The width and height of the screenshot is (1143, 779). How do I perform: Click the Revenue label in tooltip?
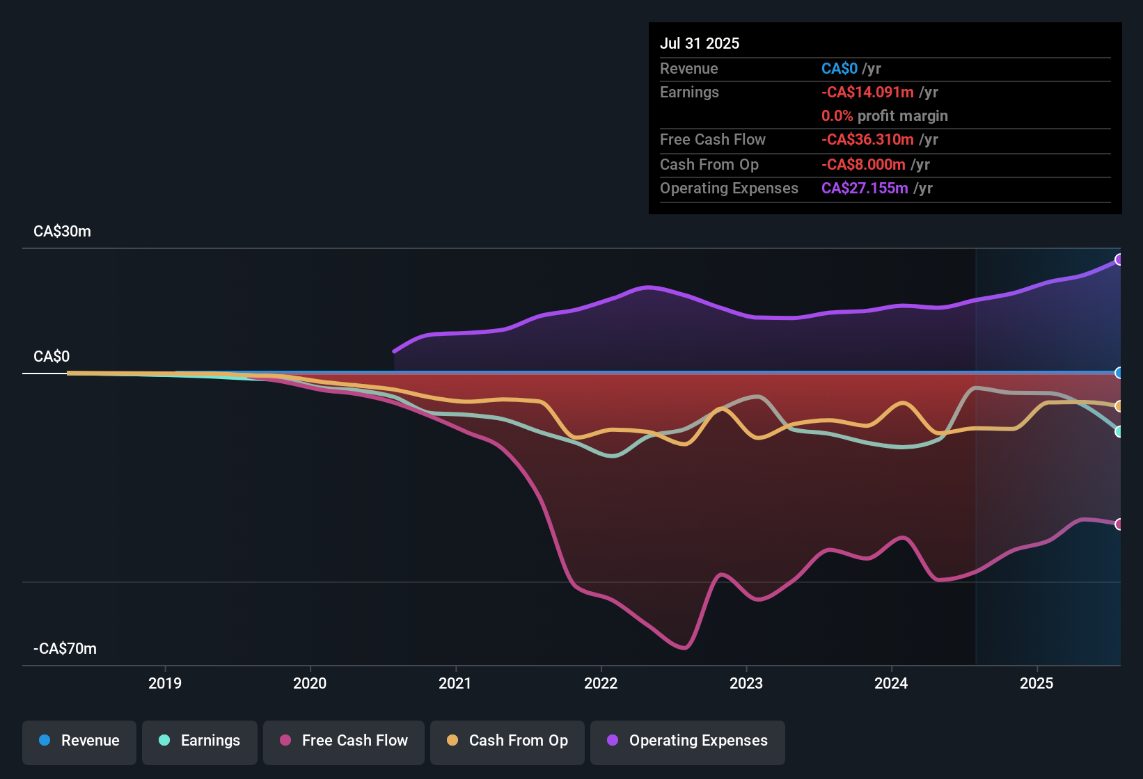pyautogui.click(x=689, y=69)
